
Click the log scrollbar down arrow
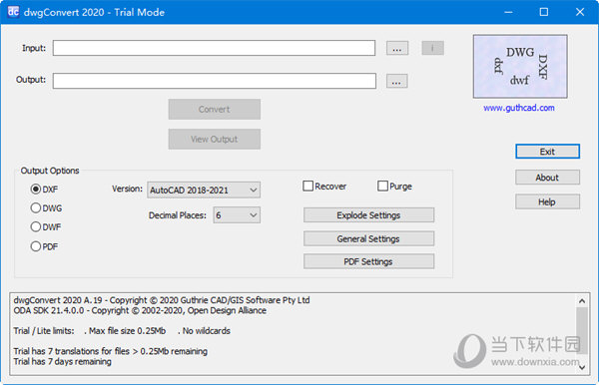click(582, 367)
